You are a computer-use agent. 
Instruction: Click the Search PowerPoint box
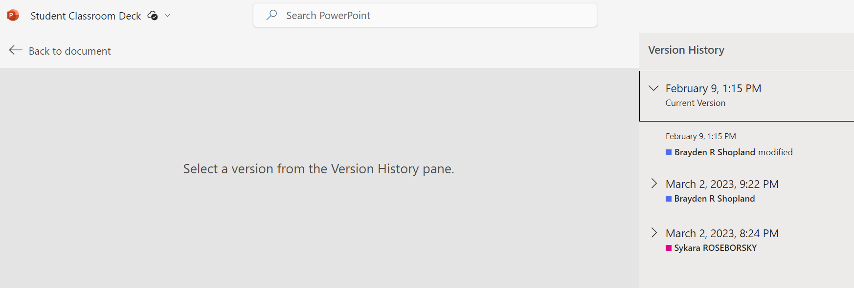tap(425, 16)
